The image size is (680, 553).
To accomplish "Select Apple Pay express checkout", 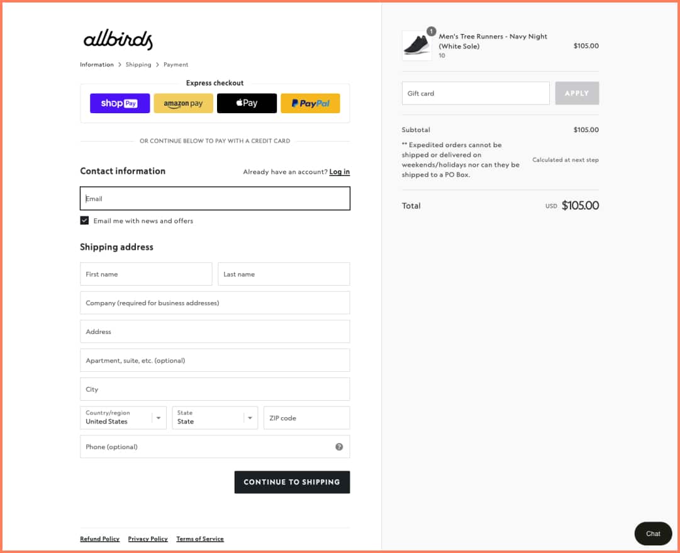I will pos(247,103).
